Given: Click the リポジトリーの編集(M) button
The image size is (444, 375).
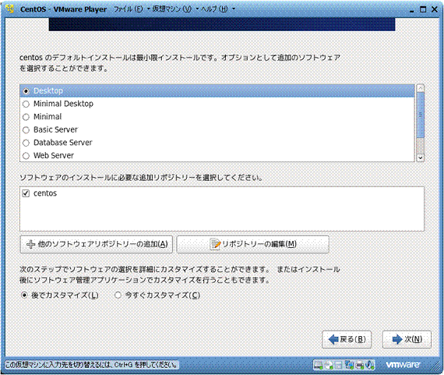Looking at the screenshot, I should (x=253, y=244).
